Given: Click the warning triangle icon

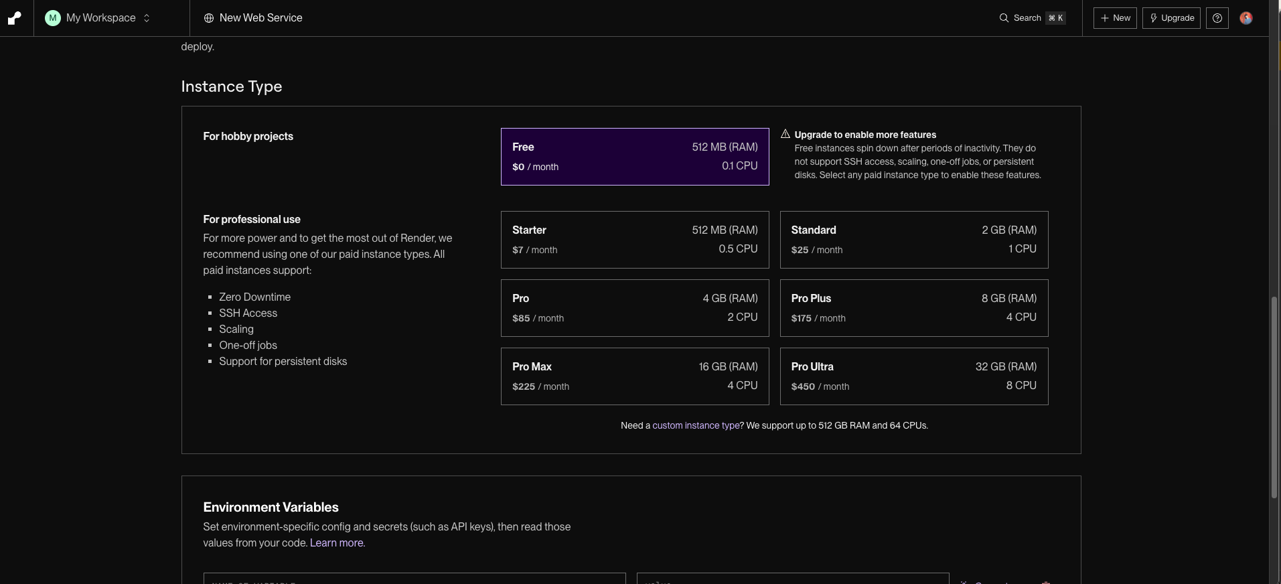Looking at the screenshot, I should pyautogui.click(x=785, y=134).
